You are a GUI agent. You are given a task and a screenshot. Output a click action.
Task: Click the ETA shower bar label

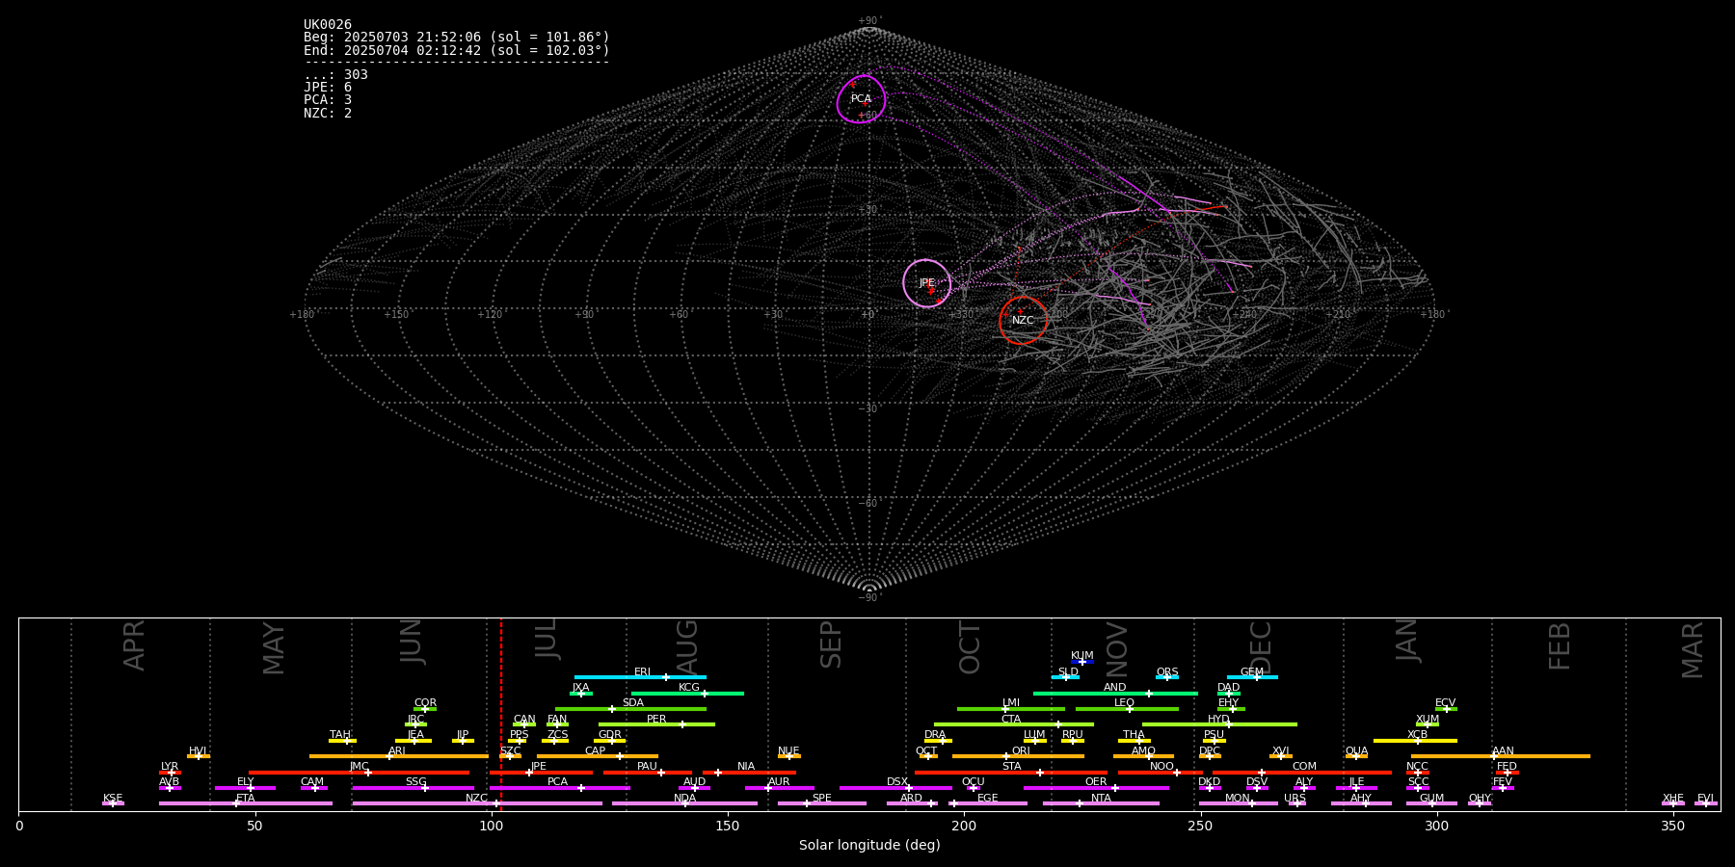click(x=246, y=799)
